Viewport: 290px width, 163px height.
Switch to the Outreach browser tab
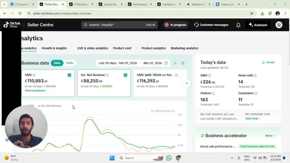point(169,4)
